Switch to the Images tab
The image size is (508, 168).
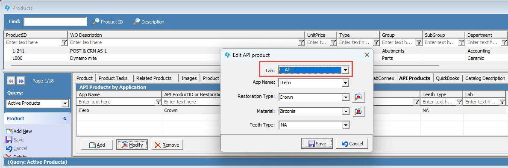coord(189,78)
